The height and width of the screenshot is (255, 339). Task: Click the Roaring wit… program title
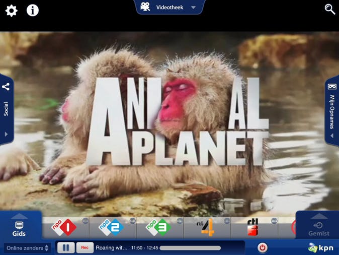coord(112,247)
